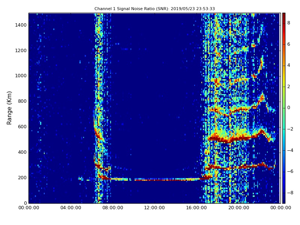Click the colorbar label 6
Screen dimensions: 300x225
coord(289,44)
